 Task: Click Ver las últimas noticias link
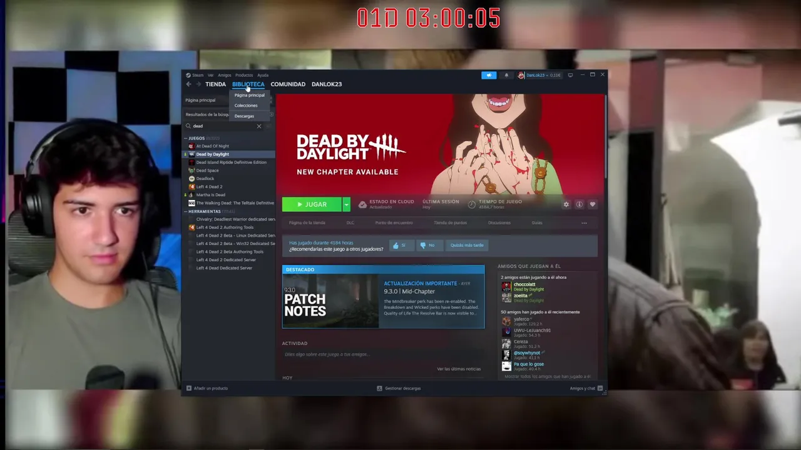pos(459,369)
